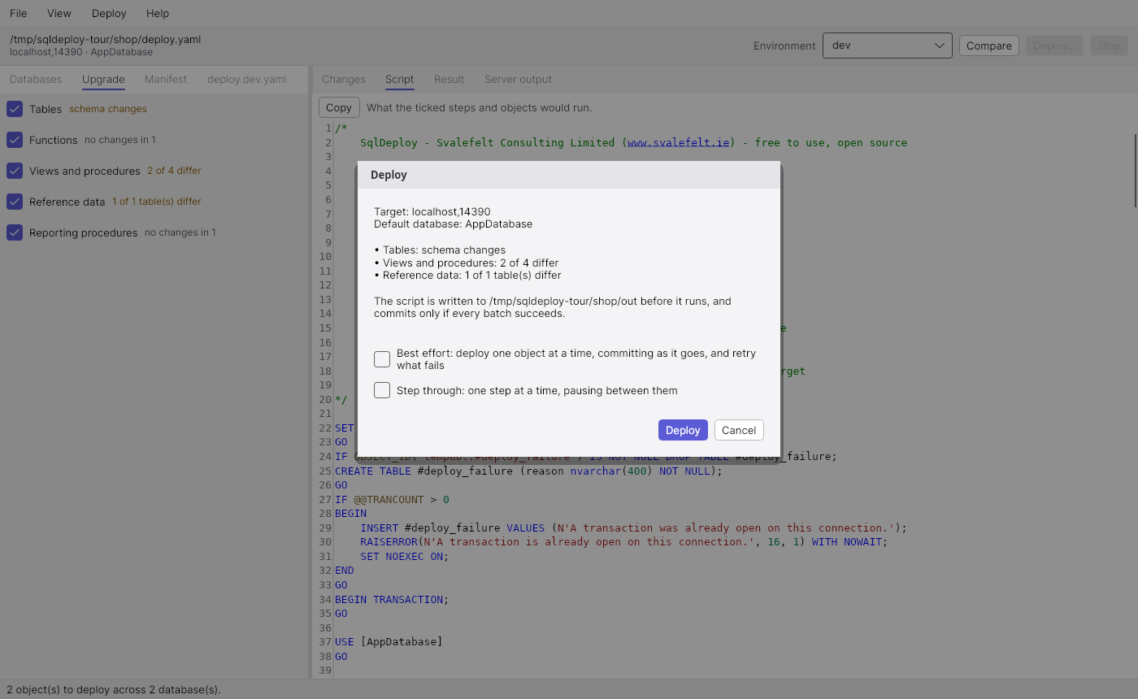
Task: Select the Upgrade tab
Action: click(x=103, y=79)
